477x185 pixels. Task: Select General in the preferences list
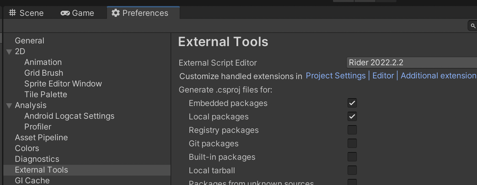point(30,41)
